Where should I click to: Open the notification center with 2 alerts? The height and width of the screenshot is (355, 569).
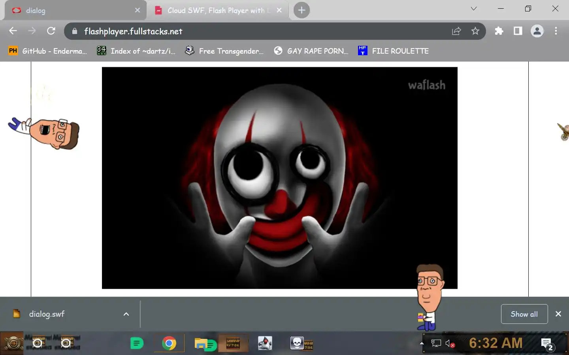(x=547, y=344)
